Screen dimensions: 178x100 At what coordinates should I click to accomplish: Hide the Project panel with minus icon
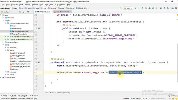(x=31, y=12)
